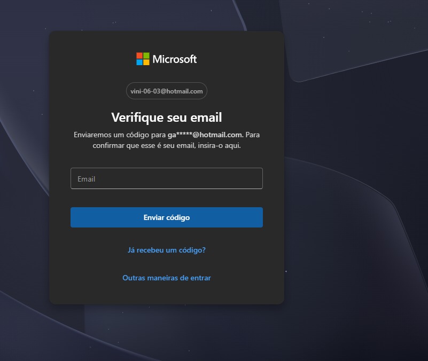The height and width of the screenshot is (361, 428).
Task: Open the 'Já recebeu um código?' link
Action: pos(167,250)
